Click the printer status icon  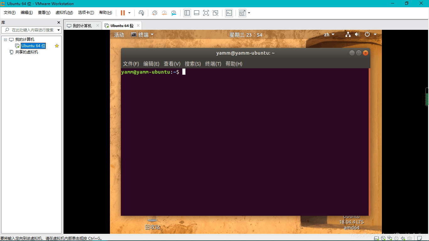click(396, 238)
